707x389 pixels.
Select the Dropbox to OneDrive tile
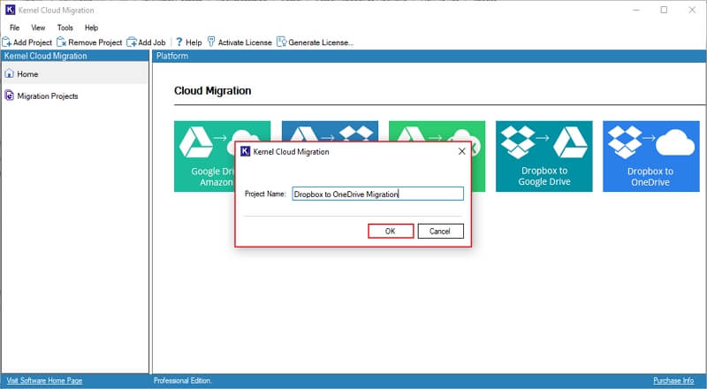point(651,156)
